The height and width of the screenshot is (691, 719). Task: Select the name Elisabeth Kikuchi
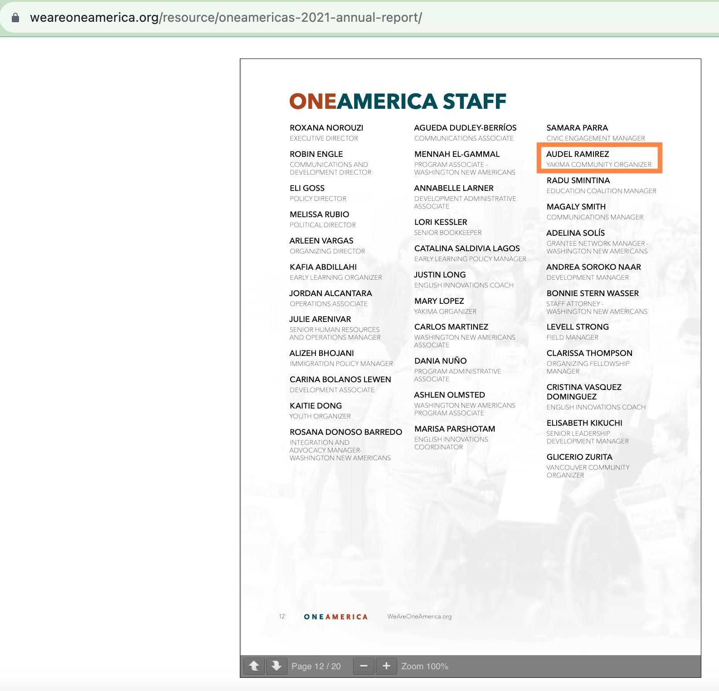point(584,423)
